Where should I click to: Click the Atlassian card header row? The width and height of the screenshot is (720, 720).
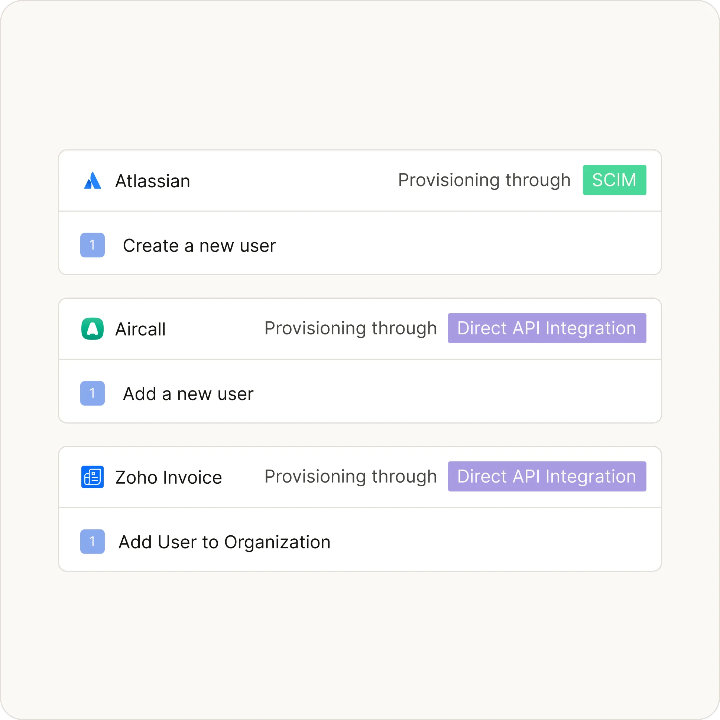(360, 181)
